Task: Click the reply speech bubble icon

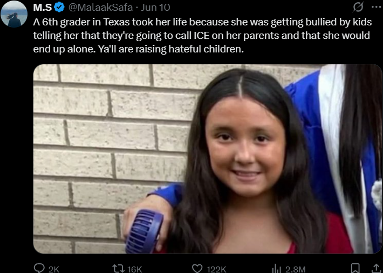Action: click(39, 268)
